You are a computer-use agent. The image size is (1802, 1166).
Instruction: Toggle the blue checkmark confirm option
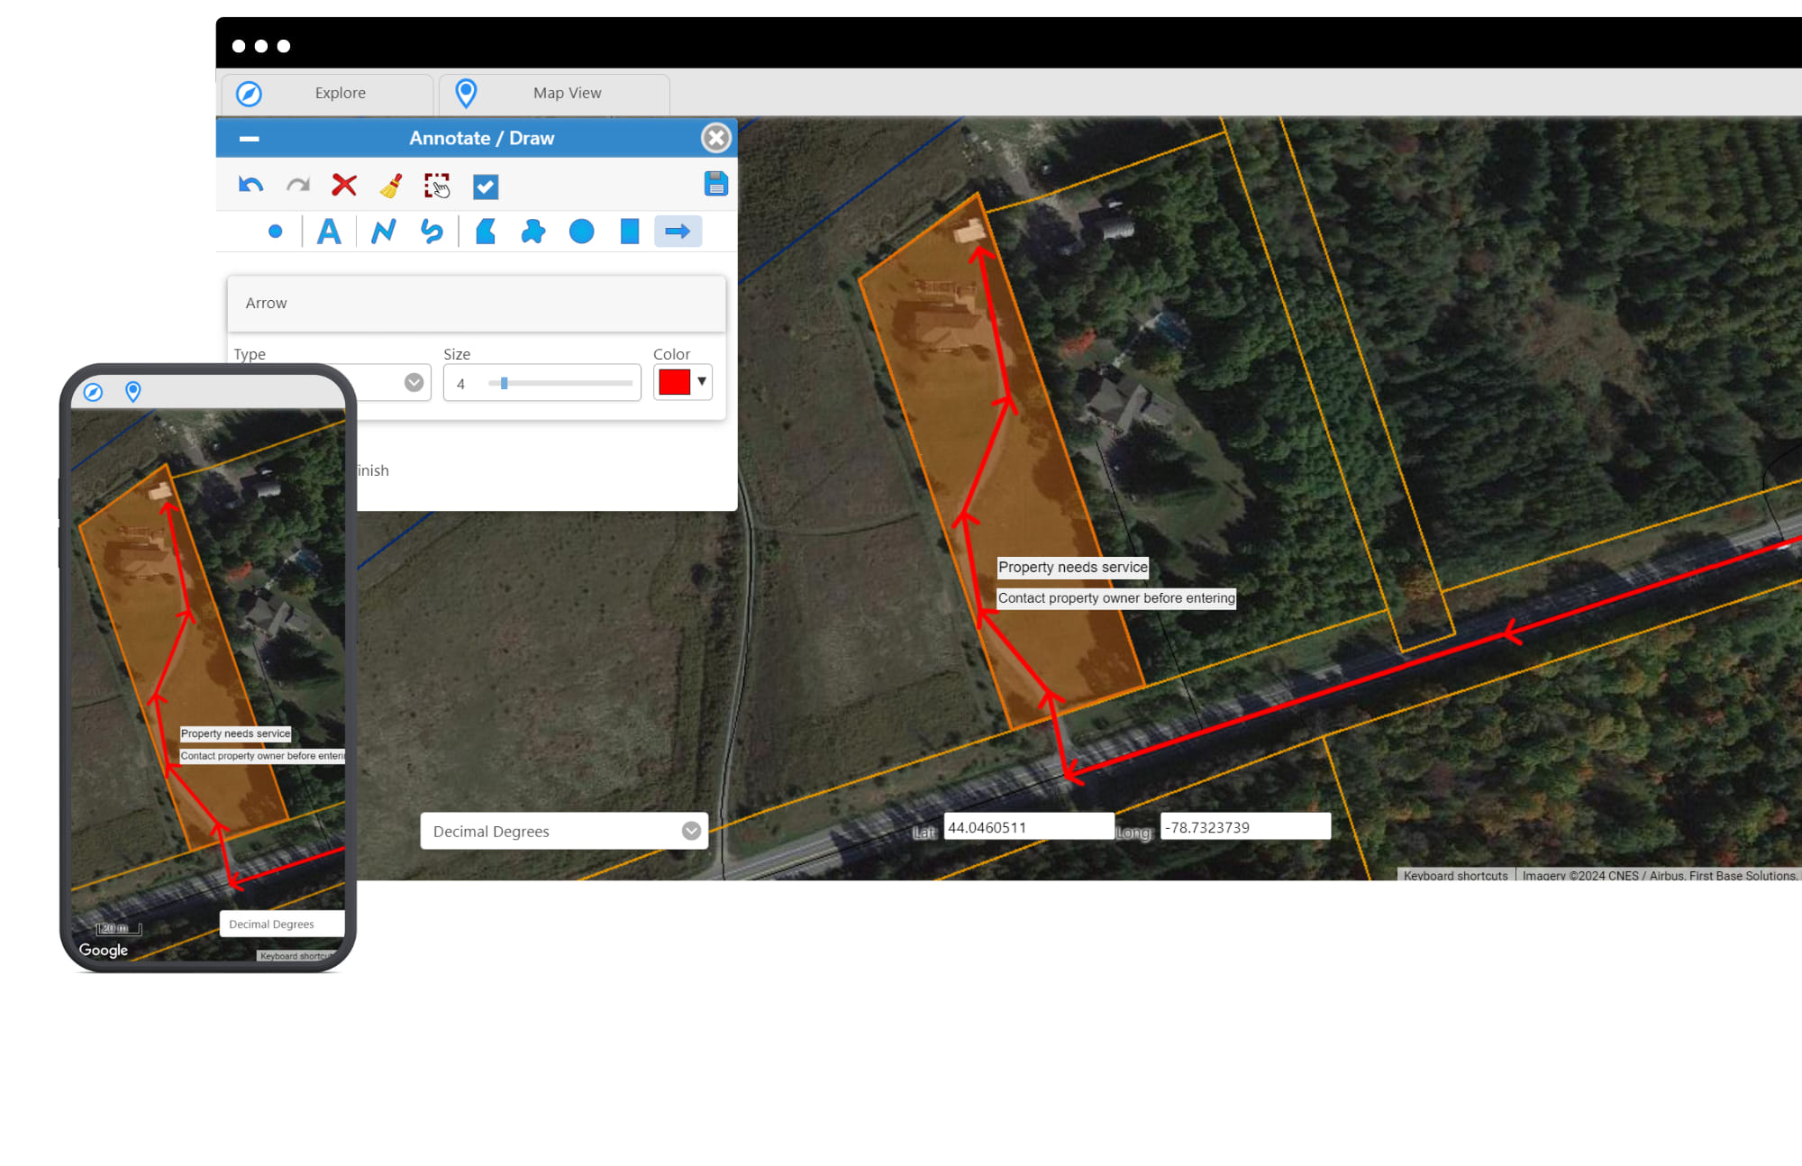(x=486, y=187)
